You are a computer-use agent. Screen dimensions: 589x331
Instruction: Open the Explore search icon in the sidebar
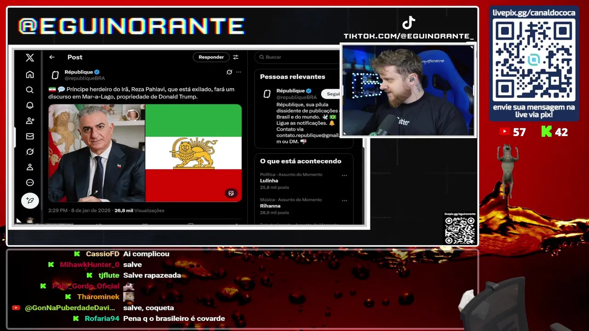pos(30,90)
